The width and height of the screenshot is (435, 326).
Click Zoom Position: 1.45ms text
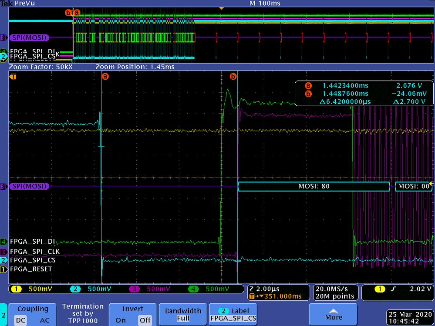point(135,67)
